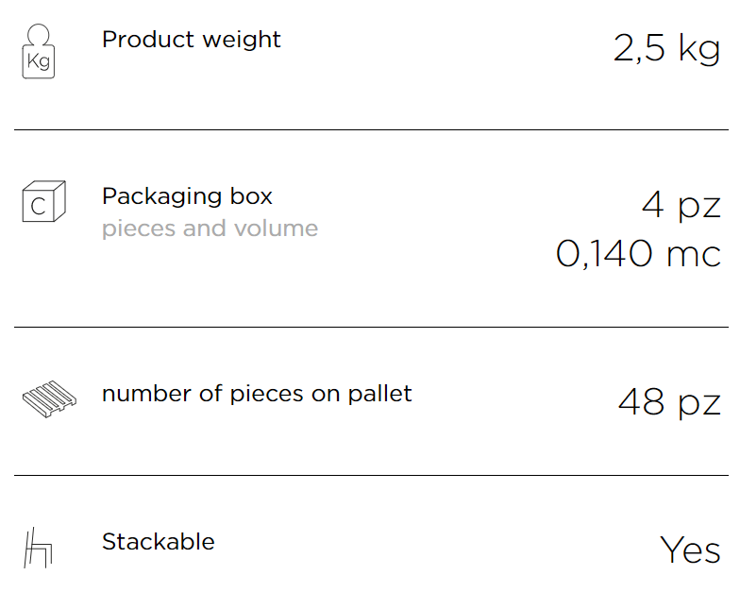Click the Kg weight icon
The height and width of the screenshot is (609, 740).
(x=39, y=51)
